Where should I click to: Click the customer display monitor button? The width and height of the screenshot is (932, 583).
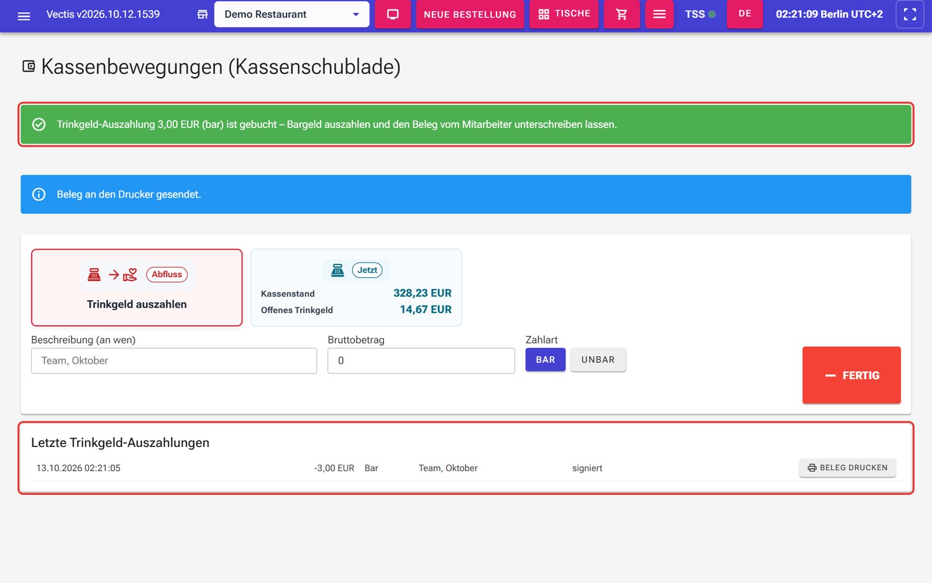393,14
